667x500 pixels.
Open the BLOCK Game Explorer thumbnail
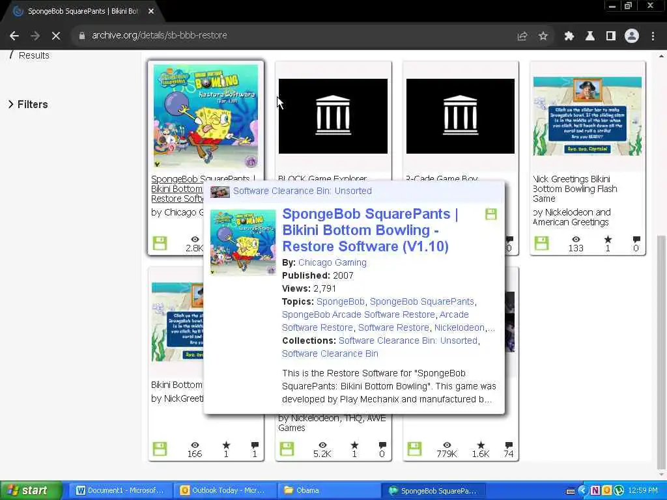(x=333, y=116)
